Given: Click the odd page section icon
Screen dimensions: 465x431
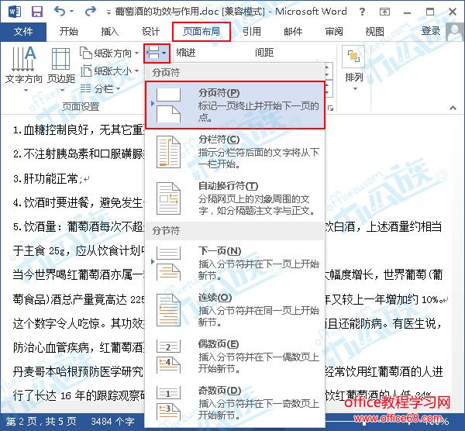Looking at the screenshot, I should tap(168, 403).
